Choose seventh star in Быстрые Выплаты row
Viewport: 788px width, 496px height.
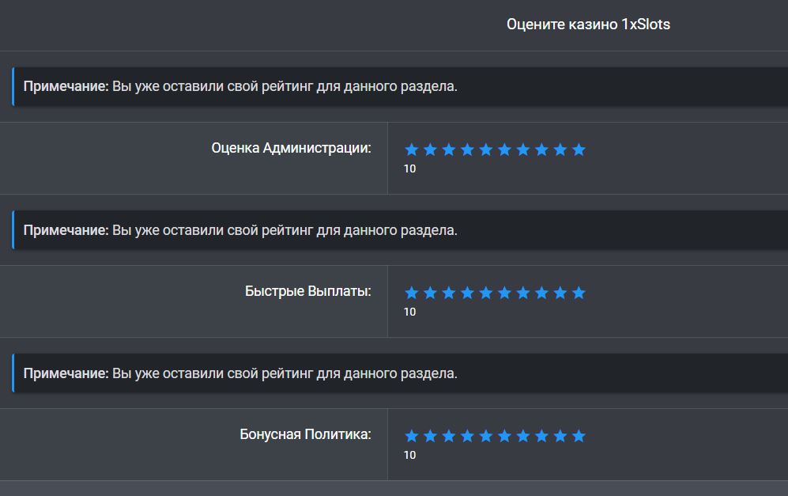[522, 293]
